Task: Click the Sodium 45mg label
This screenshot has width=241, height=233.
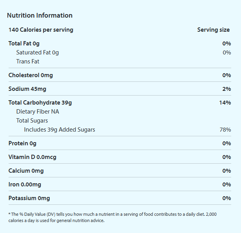Action: tap(27, 89)
